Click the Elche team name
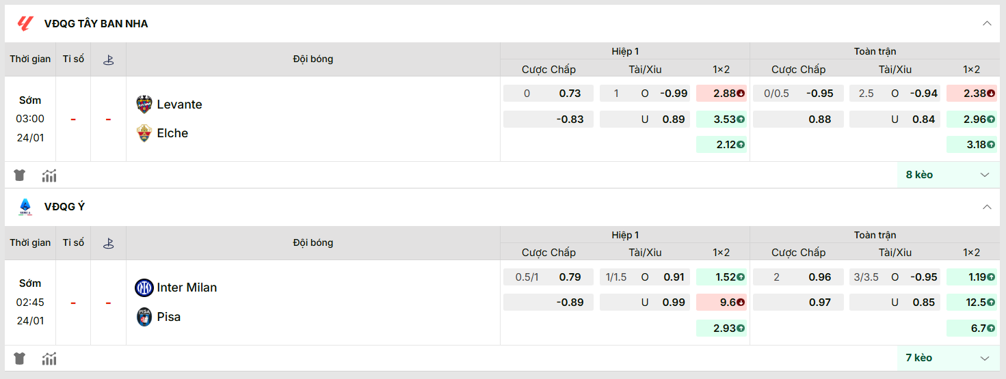The width and height of the screenshot is (1006, 379). [x=172, y=133]
